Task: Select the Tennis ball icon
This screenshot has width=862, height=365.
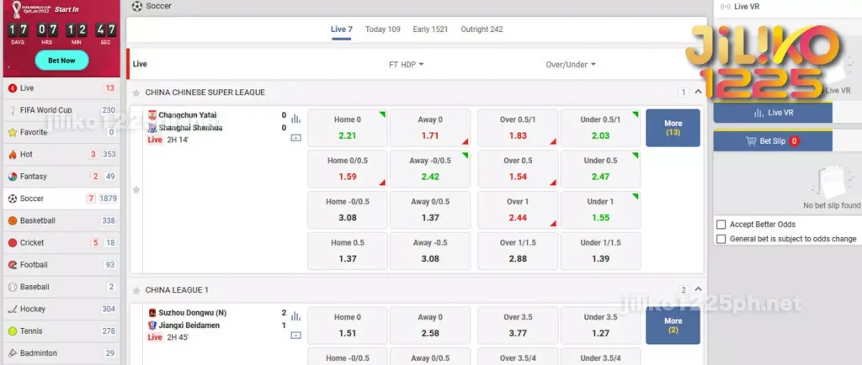Action: [13, 331]
